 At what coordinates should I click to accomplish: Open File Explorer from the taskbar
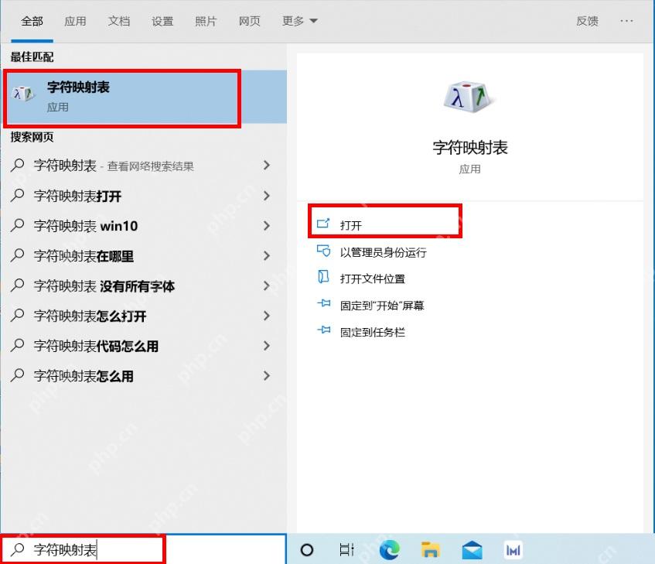coord(430,550)
